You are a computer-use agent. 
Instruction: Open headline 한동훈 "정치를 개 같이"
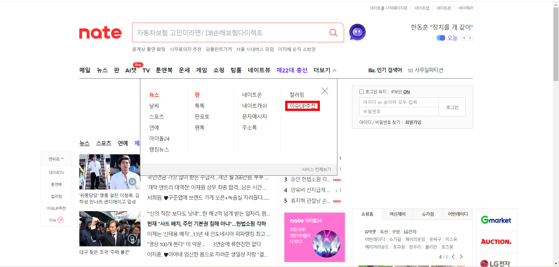[442, 27]
